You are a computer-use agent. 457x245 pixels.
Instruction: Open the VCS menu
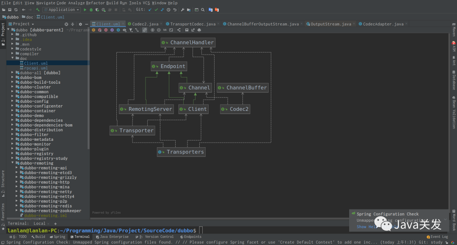[x=146, y=3]
